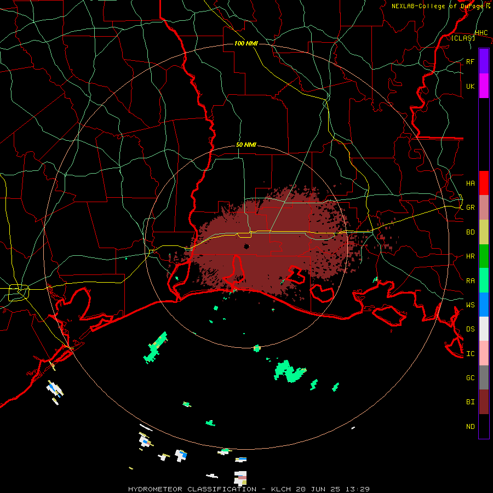Click the black radar-site dot inside brown echo

pos(246,246)
